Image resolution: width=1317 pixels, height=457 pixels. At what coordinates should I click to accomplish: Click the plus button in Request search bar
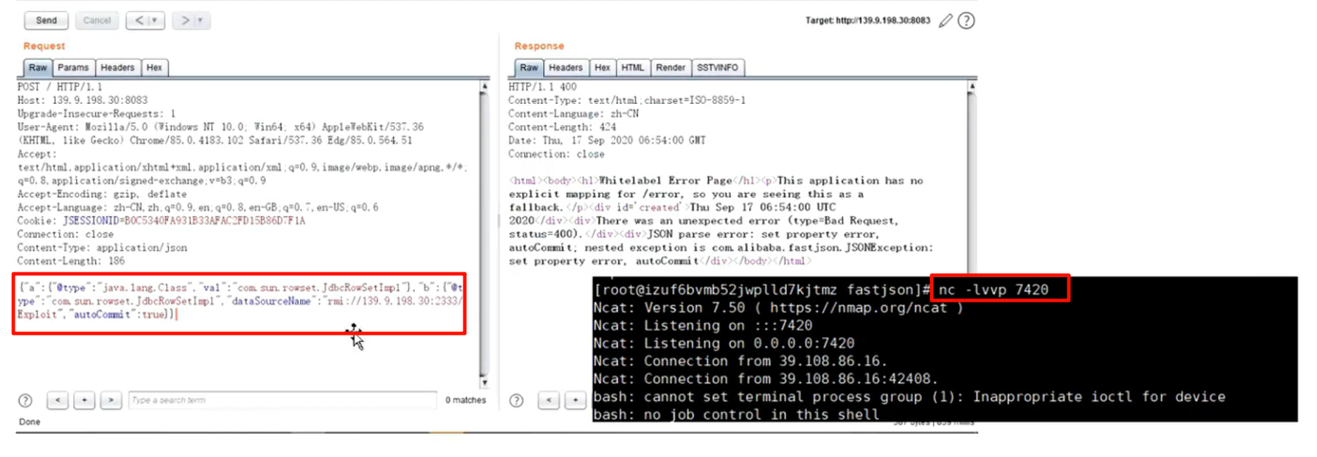84,400
